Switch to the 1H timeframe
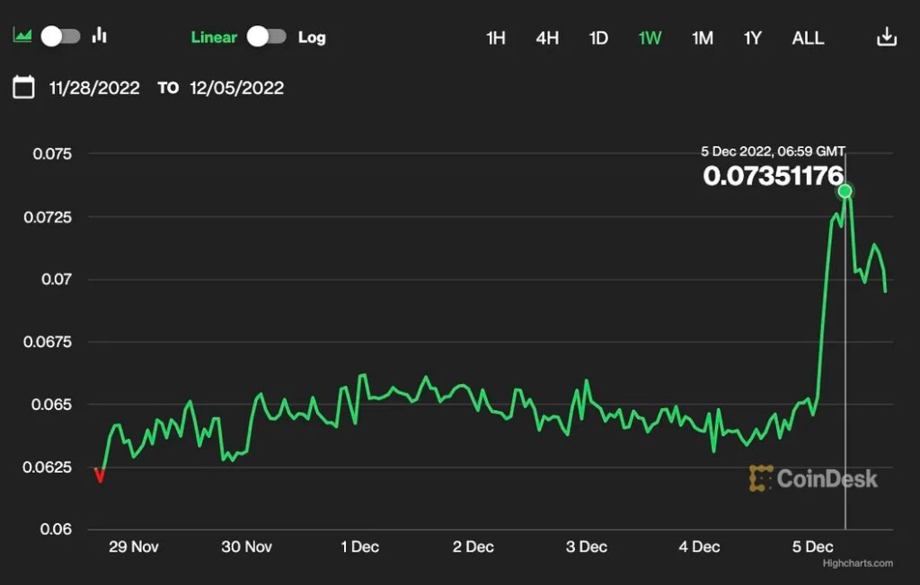This screenshot has width=920, height=585. [x=495, y=38]
